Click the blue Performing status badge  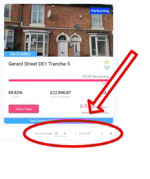click(x=100, y=11)
